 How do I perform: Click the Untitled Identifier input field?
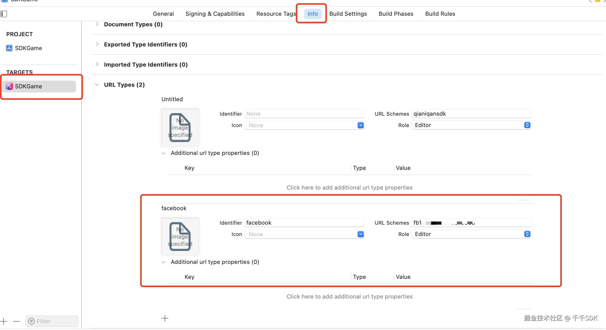pyautogui.click(x=304, y=114)
